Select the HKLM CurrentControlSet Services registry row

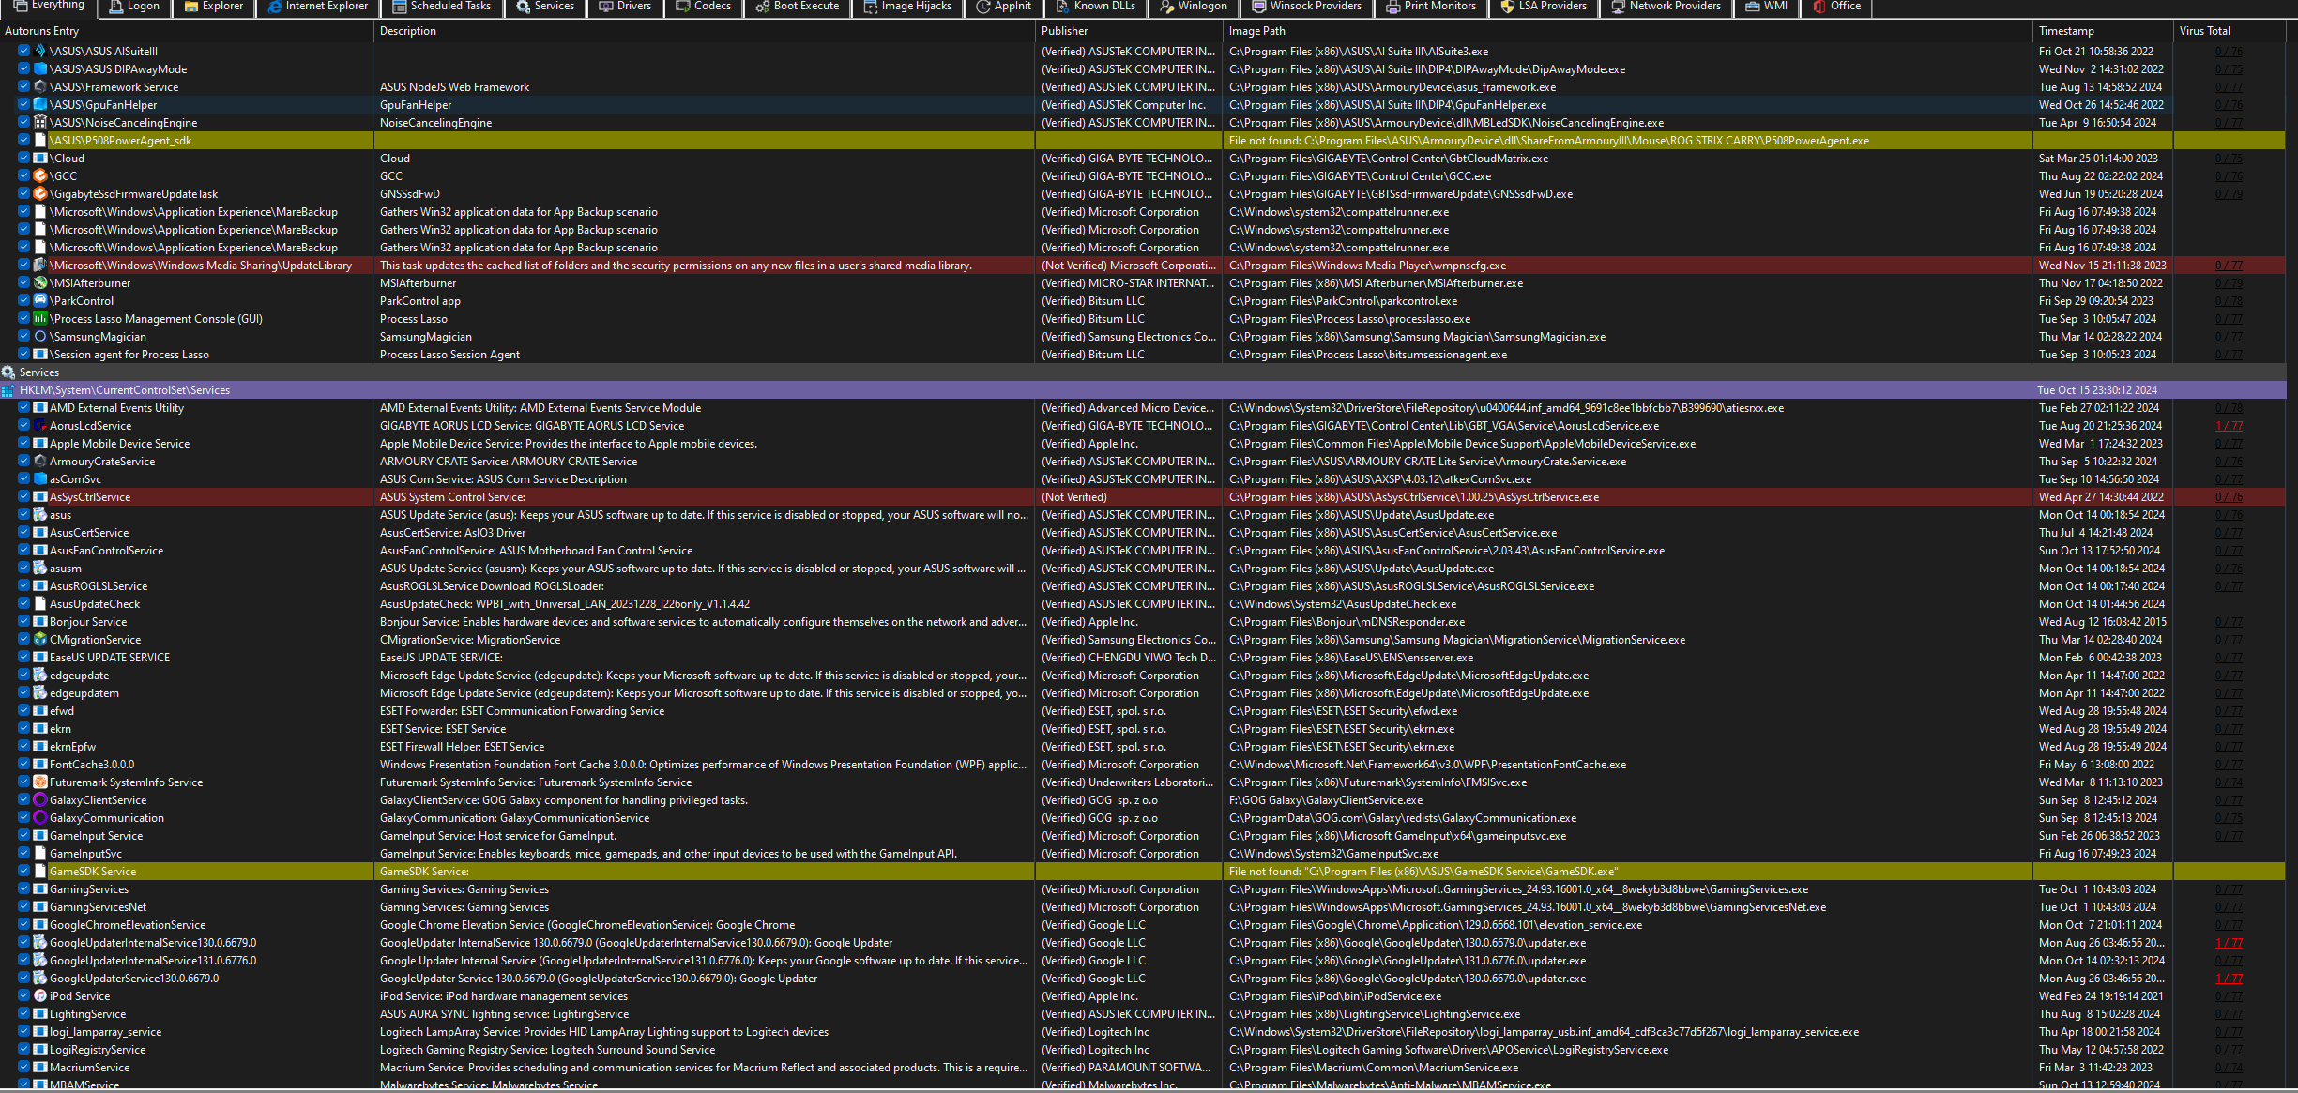[x=125, y=390]
